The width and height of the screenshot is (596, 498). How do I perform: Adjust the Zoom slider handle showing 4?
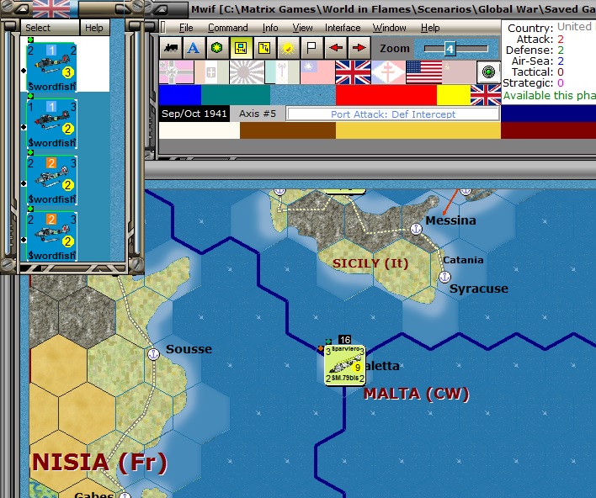(450, 49)
